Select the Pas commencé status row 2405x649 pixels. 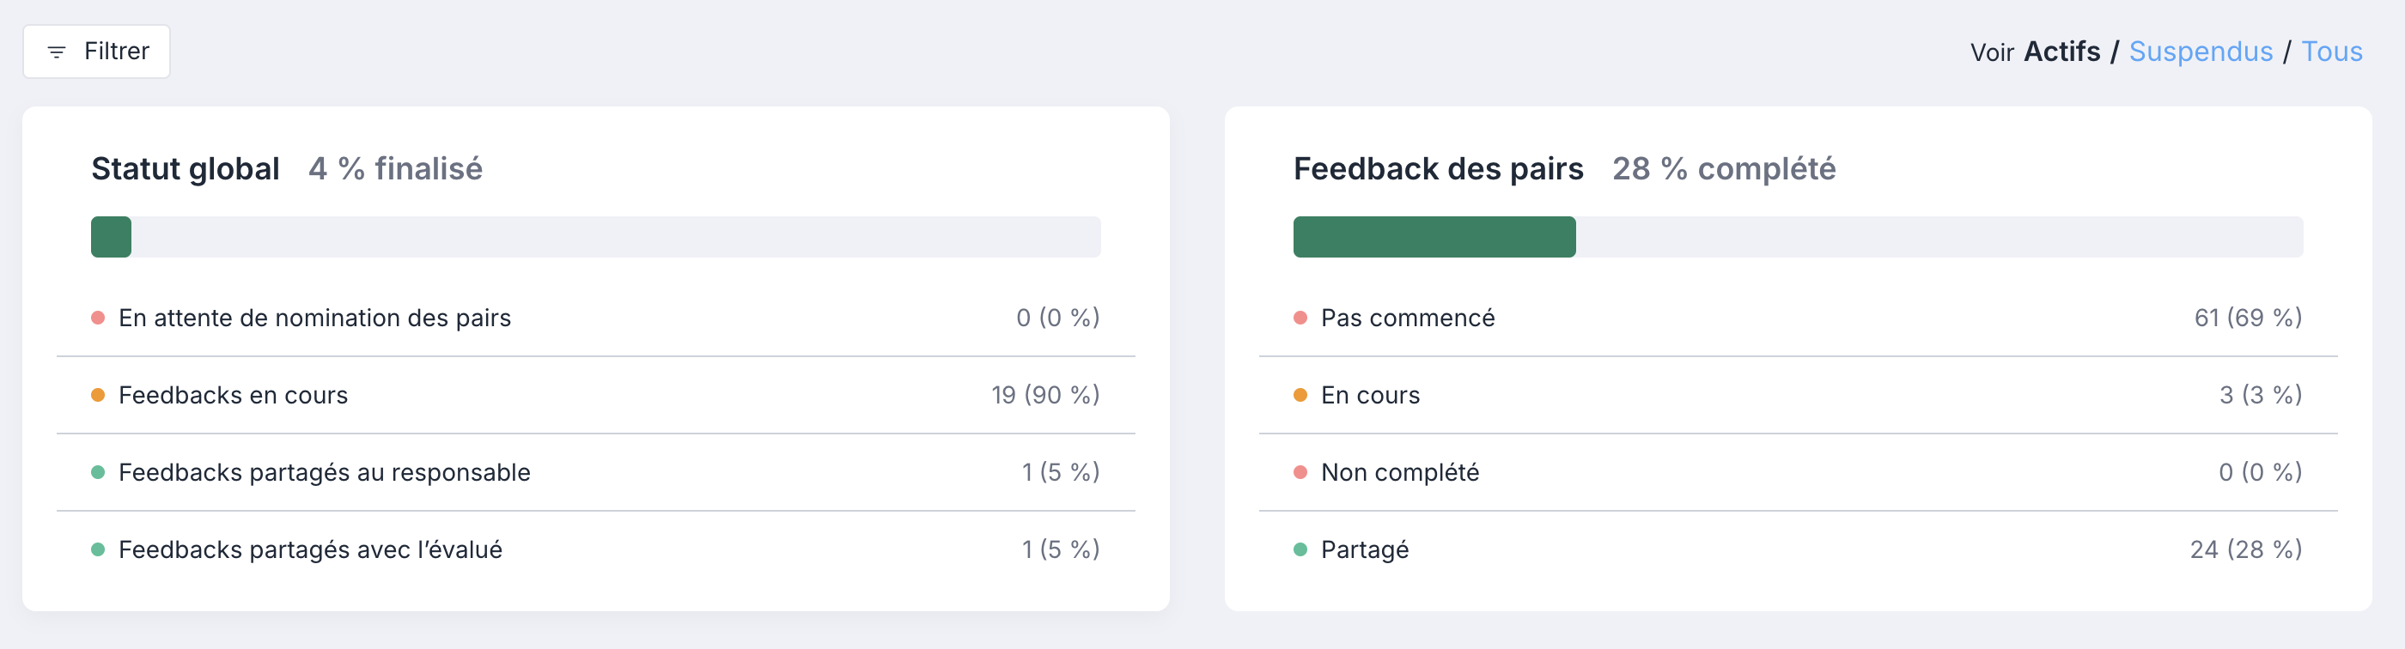[x=1797, y=318]
